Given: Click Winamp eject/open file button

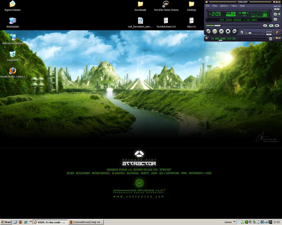Looking at the screenshot, I should pos(265,26).
